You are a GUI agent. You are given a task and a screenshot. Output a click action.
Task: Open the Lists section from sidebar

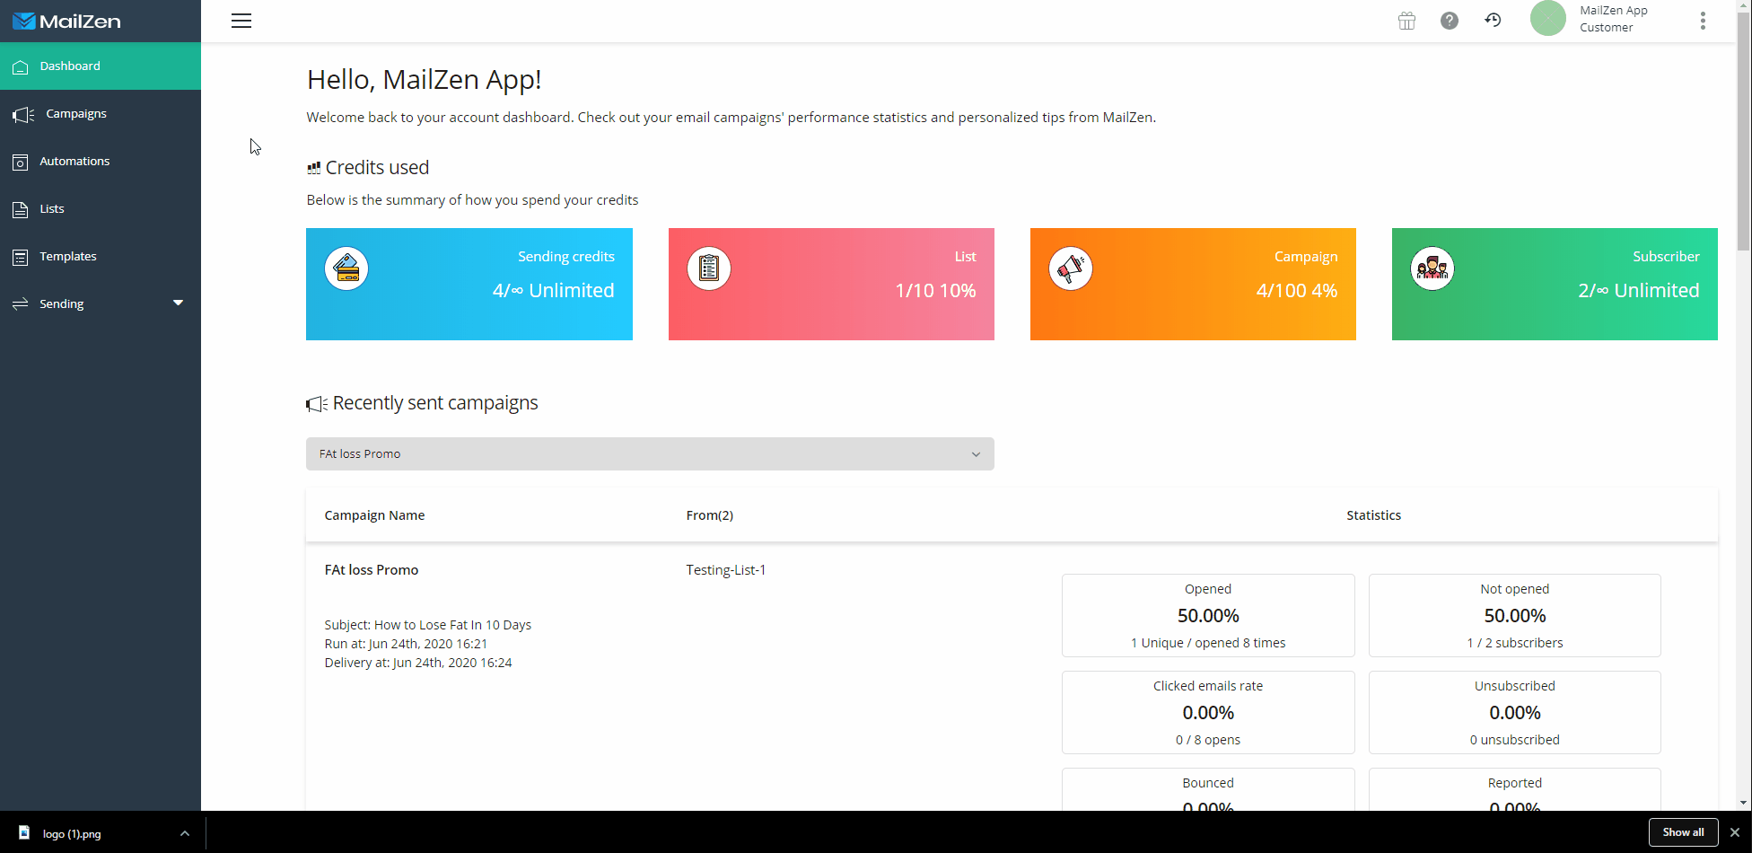tap(51, 208)
